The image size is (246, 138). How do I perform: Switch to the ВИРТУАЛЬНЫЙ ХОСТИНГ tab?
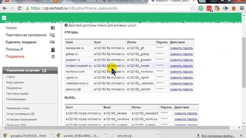click(x=125, y=1)
